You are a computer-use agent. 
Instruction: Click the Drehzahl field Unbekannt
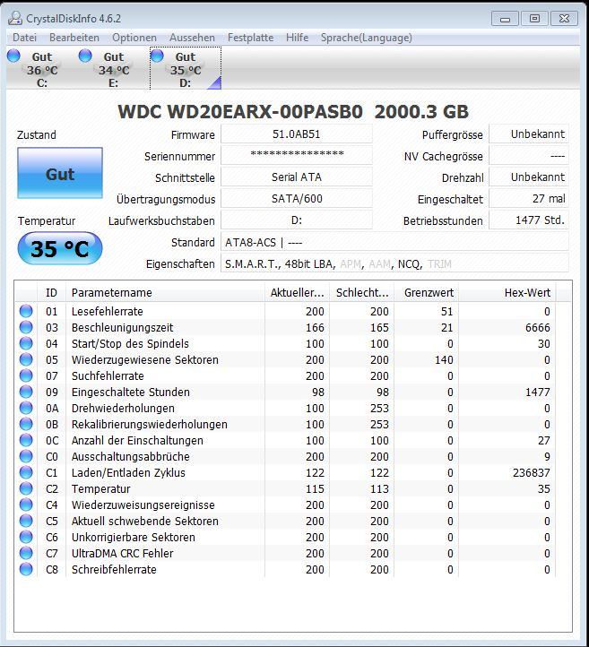click(x=529, y=177)
